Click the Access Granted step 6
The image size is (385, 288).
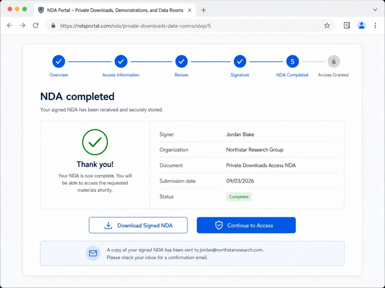pos(334,61)
